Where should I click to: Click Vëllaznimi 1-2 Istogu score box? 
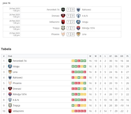pyautogui.click(x=71, y=22)
